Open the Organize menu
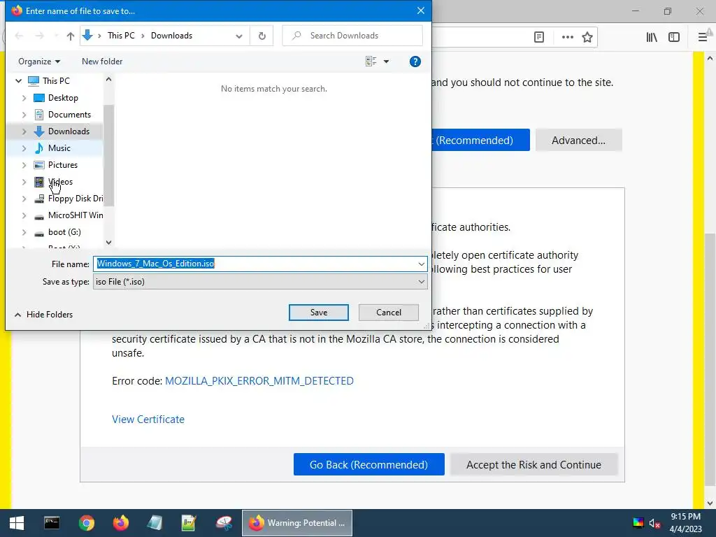This screenshot has height=537, width=716. [x=39, y=62]
